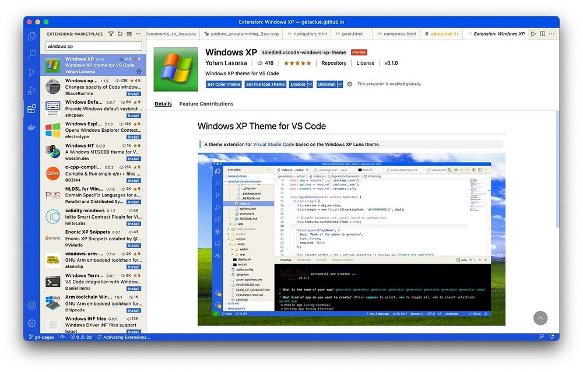Install the Enonic XP Snippets extension
Image resolution: width=583 pixels, height=372 pixels.
pos(134,245)
